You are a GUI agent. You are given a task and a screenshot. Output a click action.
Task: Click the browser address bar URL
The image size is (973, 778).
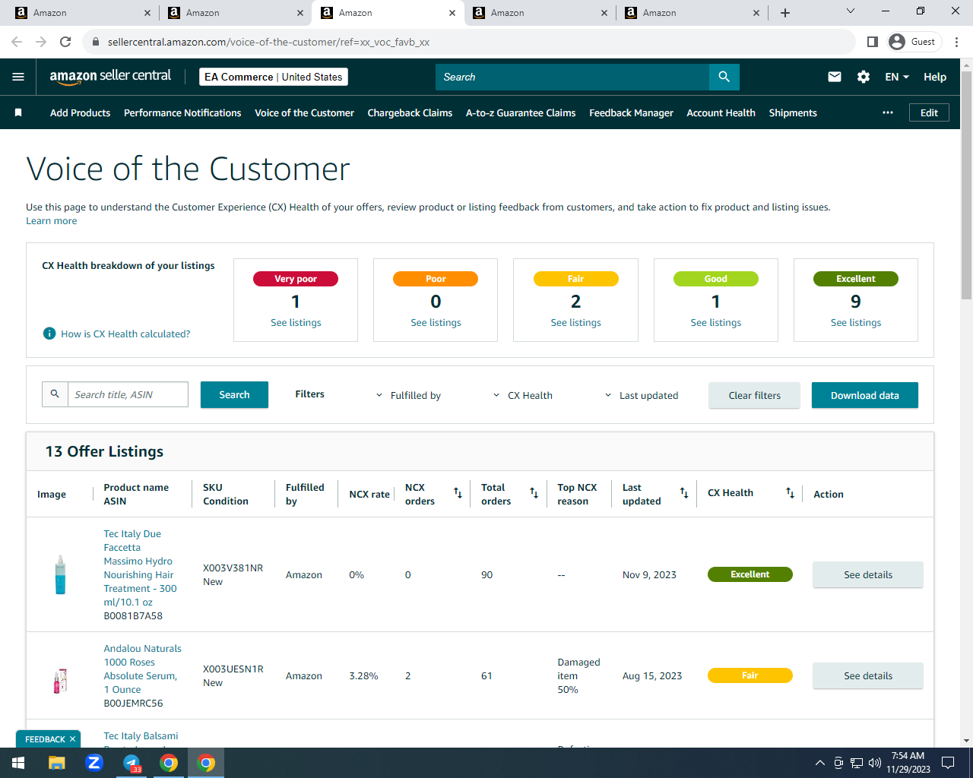[268, 42]
